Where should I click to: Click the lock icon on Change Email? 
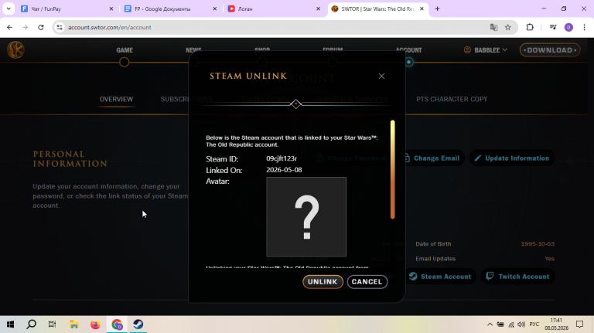(406, 158)
